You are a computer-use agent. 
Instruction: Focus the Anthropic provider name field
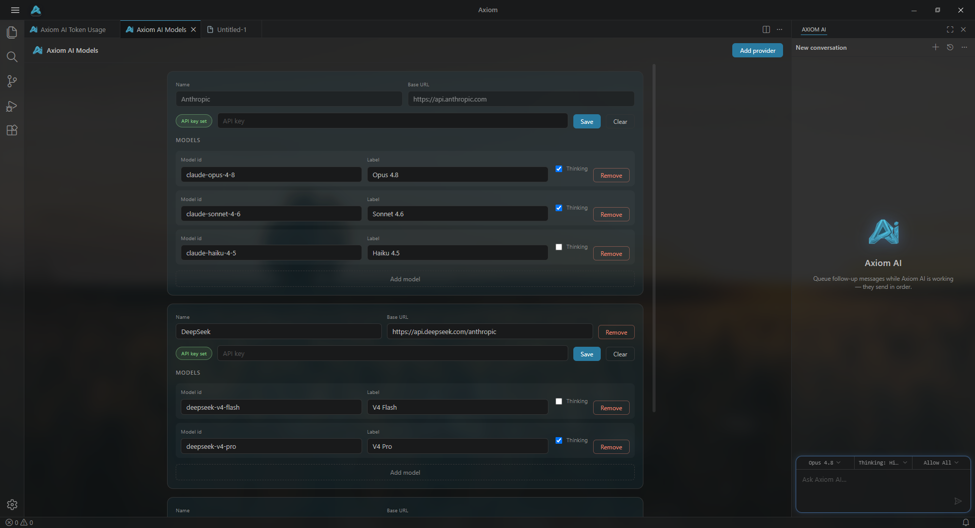pos(288,99)
